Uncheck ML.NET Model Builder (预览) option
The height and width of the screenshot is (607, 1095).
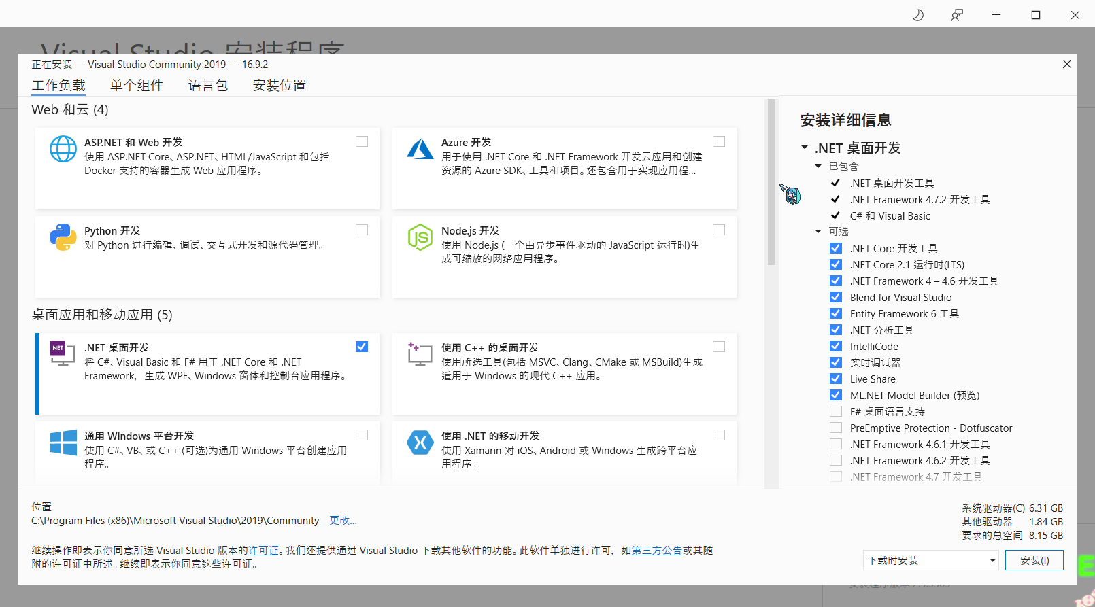pyautogui.click(x=836, y=395)
